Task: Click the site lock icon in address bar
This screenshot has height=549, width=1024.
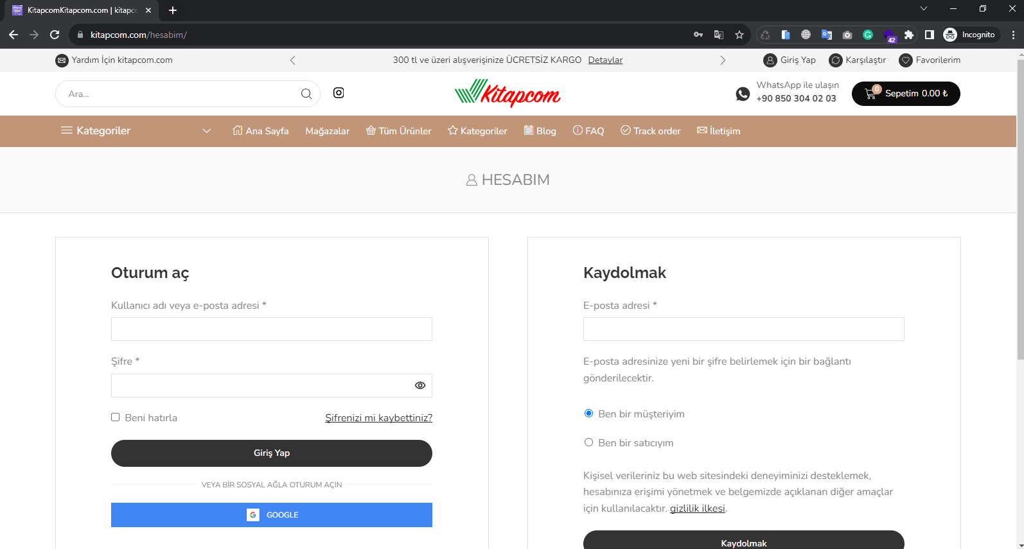Action: (80, 35)
